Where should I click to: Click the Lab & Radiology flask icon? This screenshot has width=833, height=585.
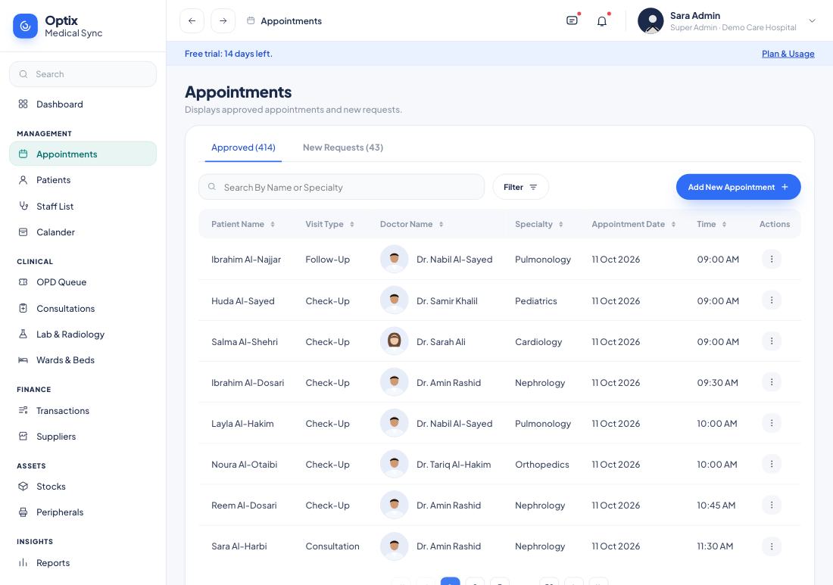(23, 334)
